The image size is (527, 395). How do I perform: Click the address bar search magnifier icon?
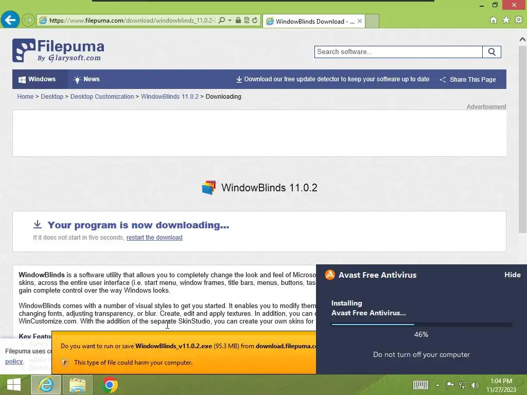(x=221, y=21)
